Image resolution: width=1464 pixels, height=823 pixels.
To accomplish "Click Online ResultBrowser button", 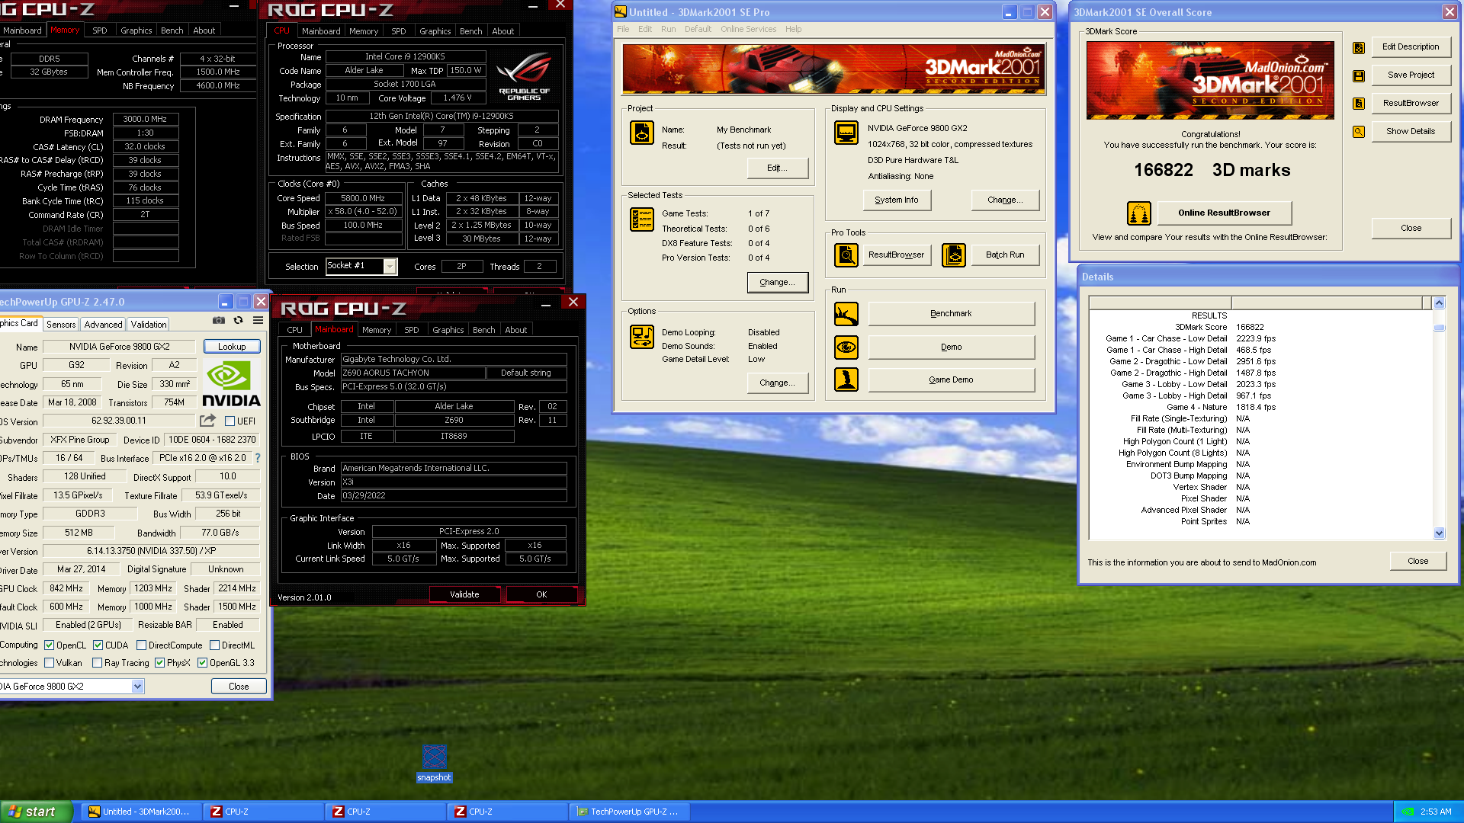I will click(x=1224, y=213).
